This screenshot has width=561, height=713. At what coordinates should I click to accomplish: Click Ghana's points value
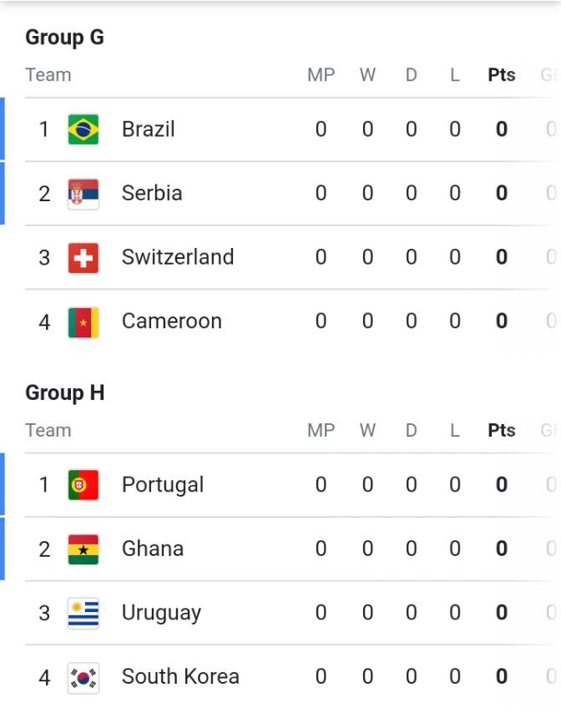pyautogui.click(x=502, y=549)
